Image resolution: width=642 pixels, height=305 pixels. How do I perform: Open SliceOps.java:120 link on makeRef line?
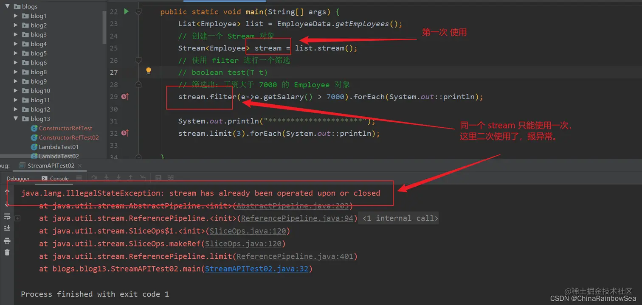click(x=243, y=243)
